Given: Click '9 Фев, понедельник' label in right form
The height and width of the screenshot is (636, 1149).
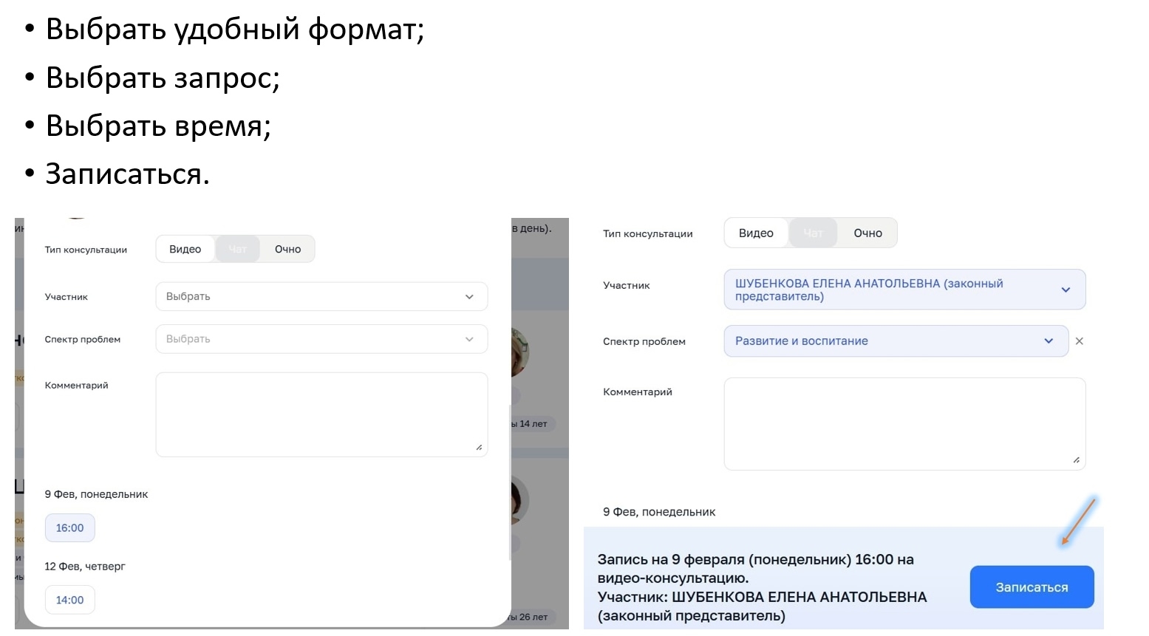Looking at the screenshot, I should point(659,512).
